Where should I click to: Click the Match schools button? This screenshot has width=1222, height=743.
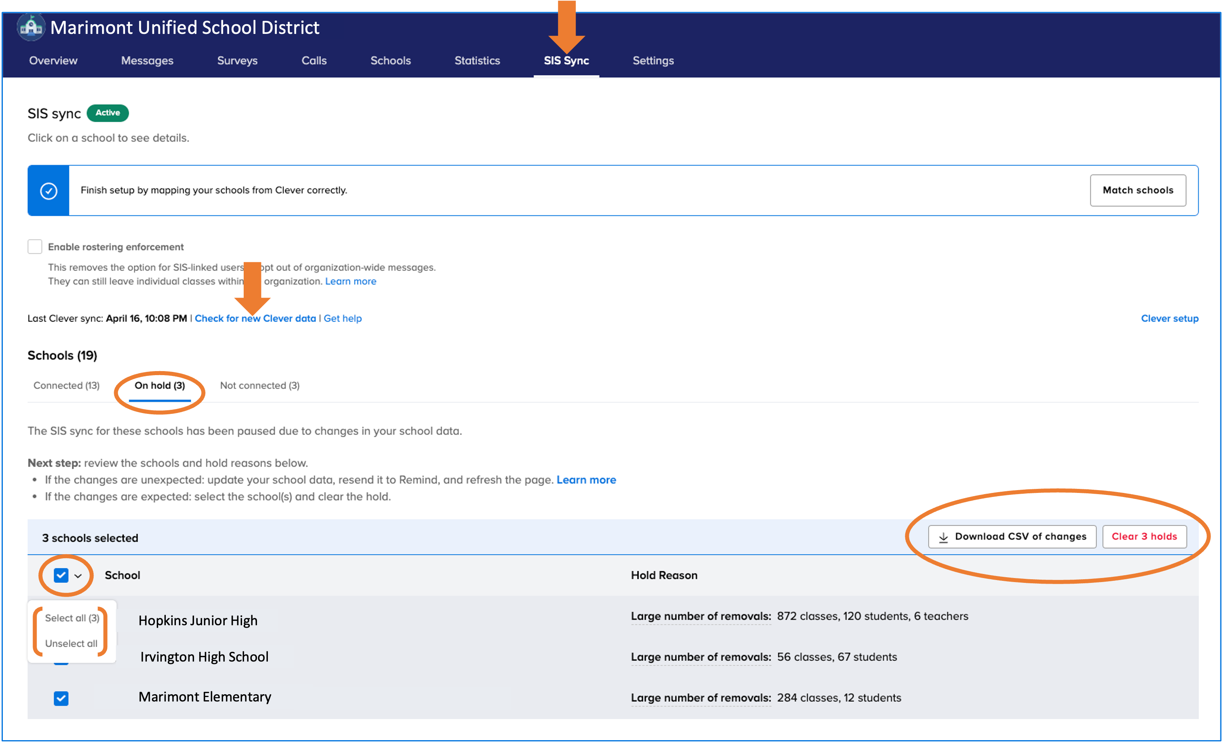pyautogui.click(x=1138, y=190)
